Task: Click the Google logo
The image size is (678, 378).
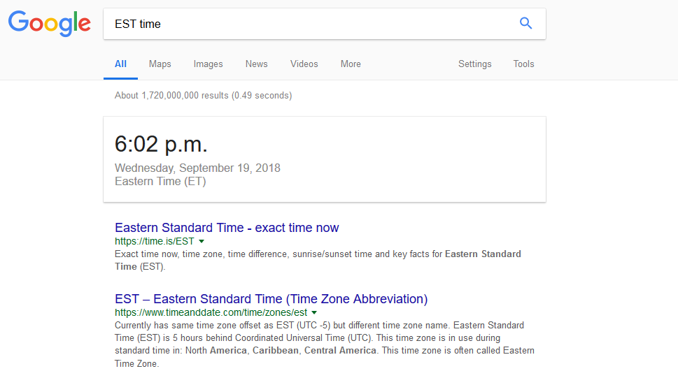Action: [x=49, y=23]
